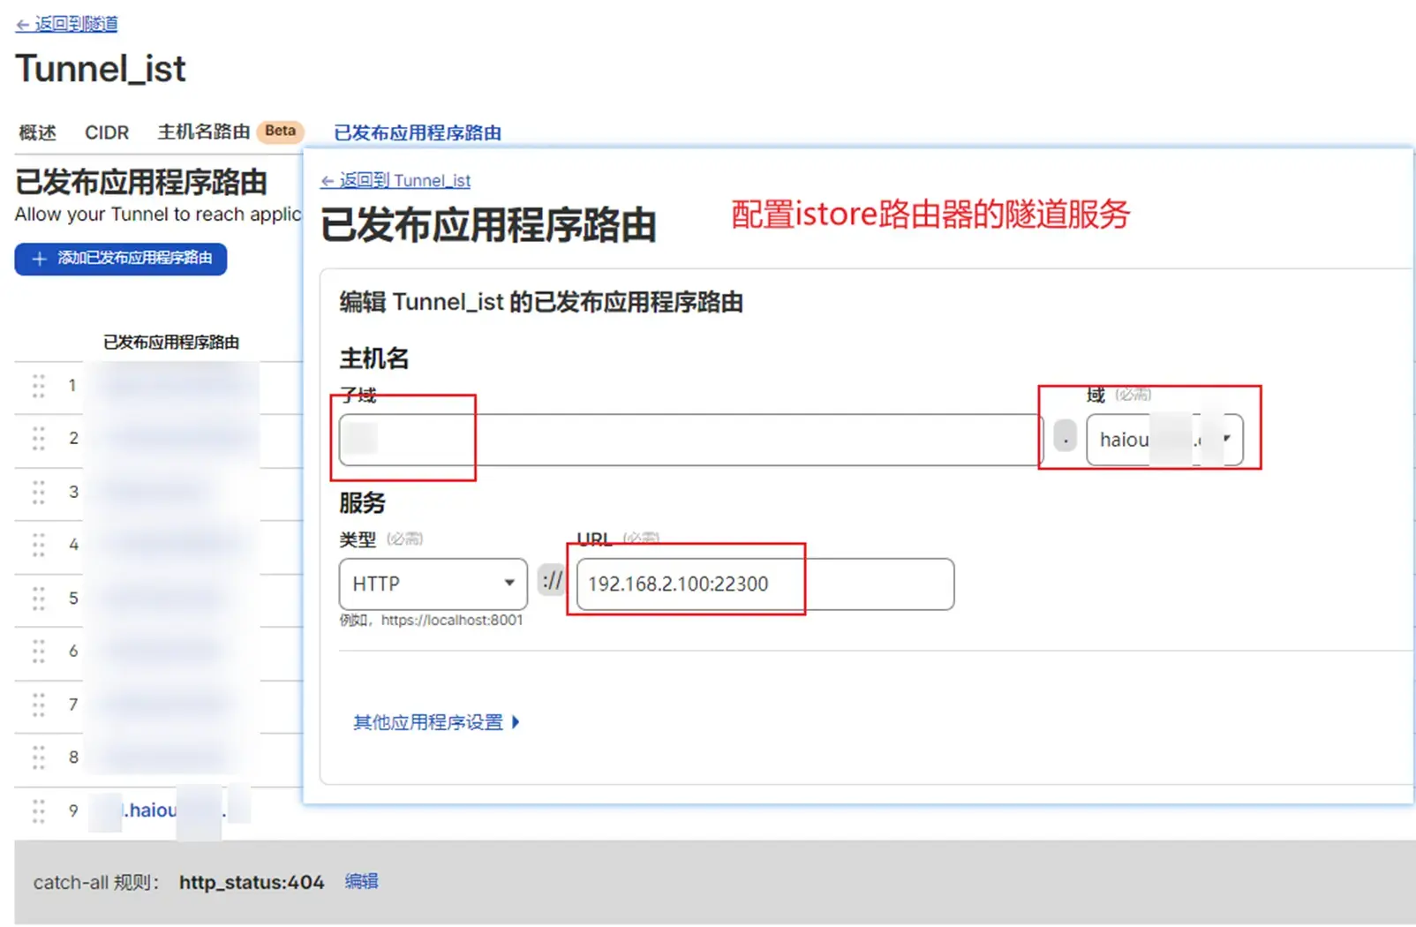Click 返回到 Tunnel_ist link
The image size is (1416, 927).
click(x=395, y=180)
